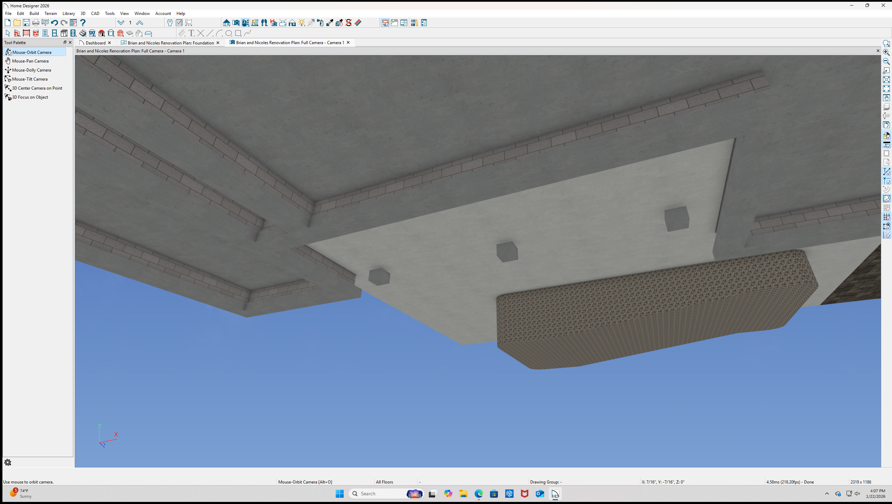Select the Mouse-Pan Camera tool
This screenshot has height=504, width=892.
[x=30, y=61]
